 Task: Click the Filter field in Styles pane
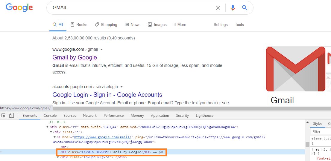click(321, 132)
